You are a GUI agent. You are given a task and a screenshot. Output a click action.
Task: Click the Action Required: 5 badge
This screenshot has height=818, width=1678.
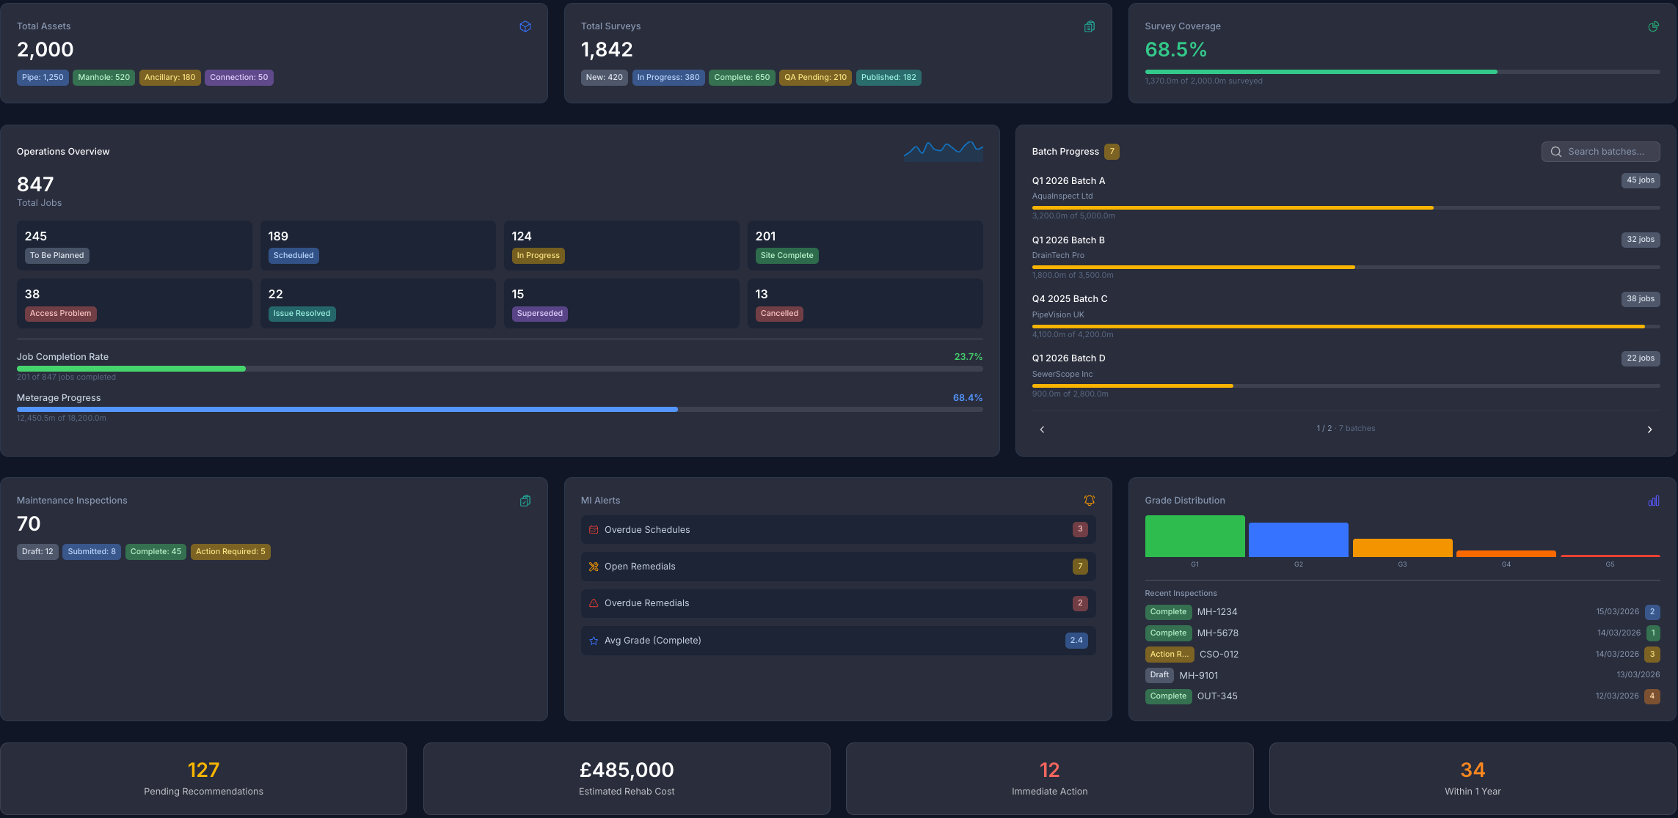pyautogui.click(x=230, y=552)
